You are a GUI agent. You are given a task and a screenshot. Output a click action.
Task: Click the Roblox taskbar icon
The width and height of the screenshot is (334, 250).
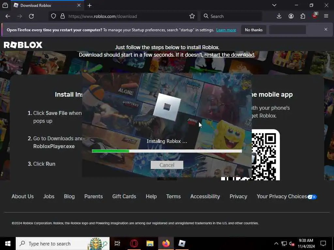[182, 243]
